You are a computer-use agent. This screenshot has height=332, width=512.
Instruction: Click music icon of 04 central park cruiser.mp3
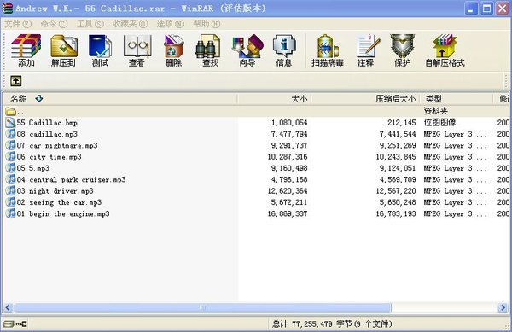pyautogui.click(x=10, y=179)
